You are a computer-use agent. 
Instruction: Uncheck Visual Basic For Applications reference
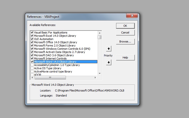tap(32, 32)
